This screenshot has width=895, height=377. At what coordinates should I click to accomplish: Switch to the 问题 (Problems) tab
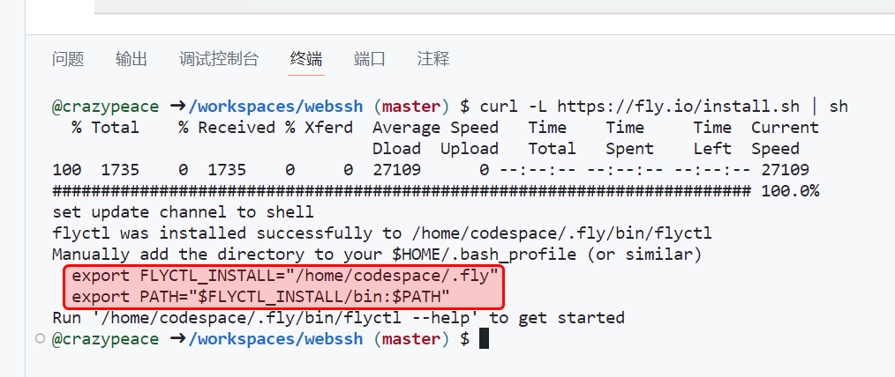click(x=68, y=59)
